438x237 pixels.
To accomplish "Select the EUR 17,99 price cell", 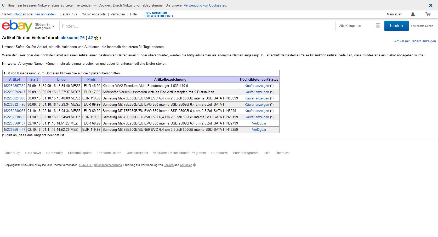I will pyautogui.click(x=92, y=92).
